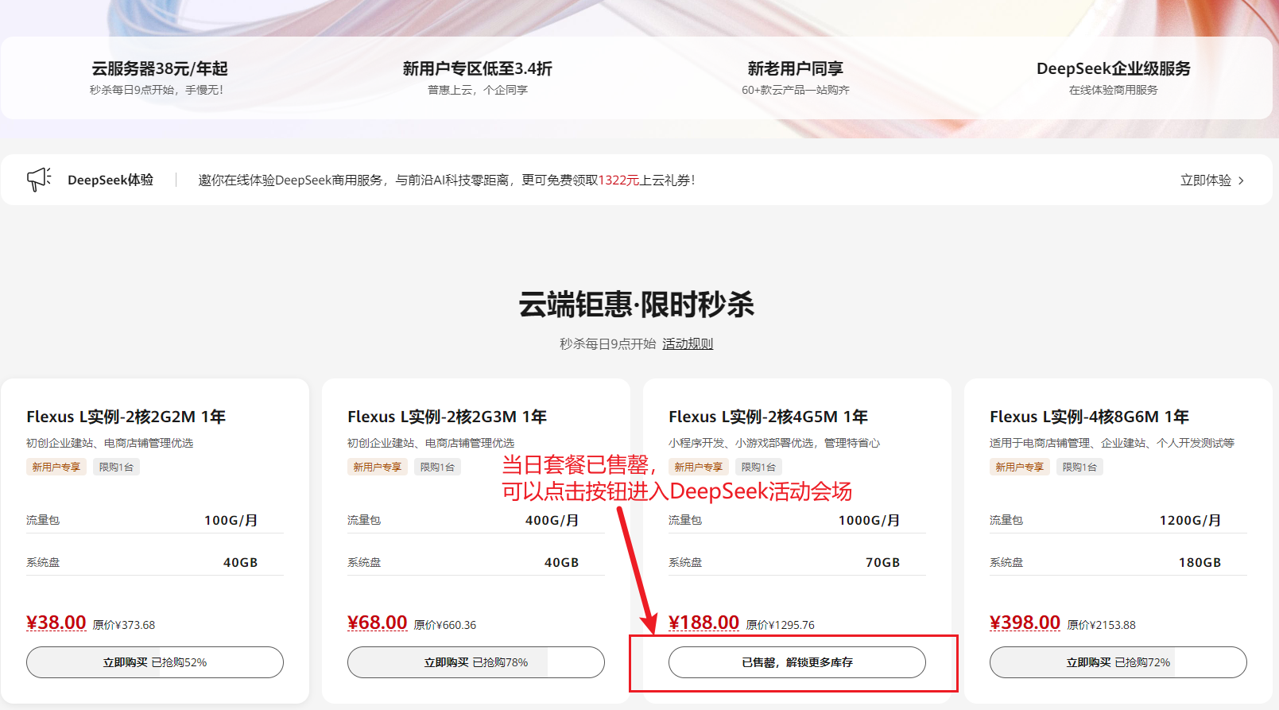Click the ¥188.00 price
Viewport: 1279px width, 710px height.
704,623
